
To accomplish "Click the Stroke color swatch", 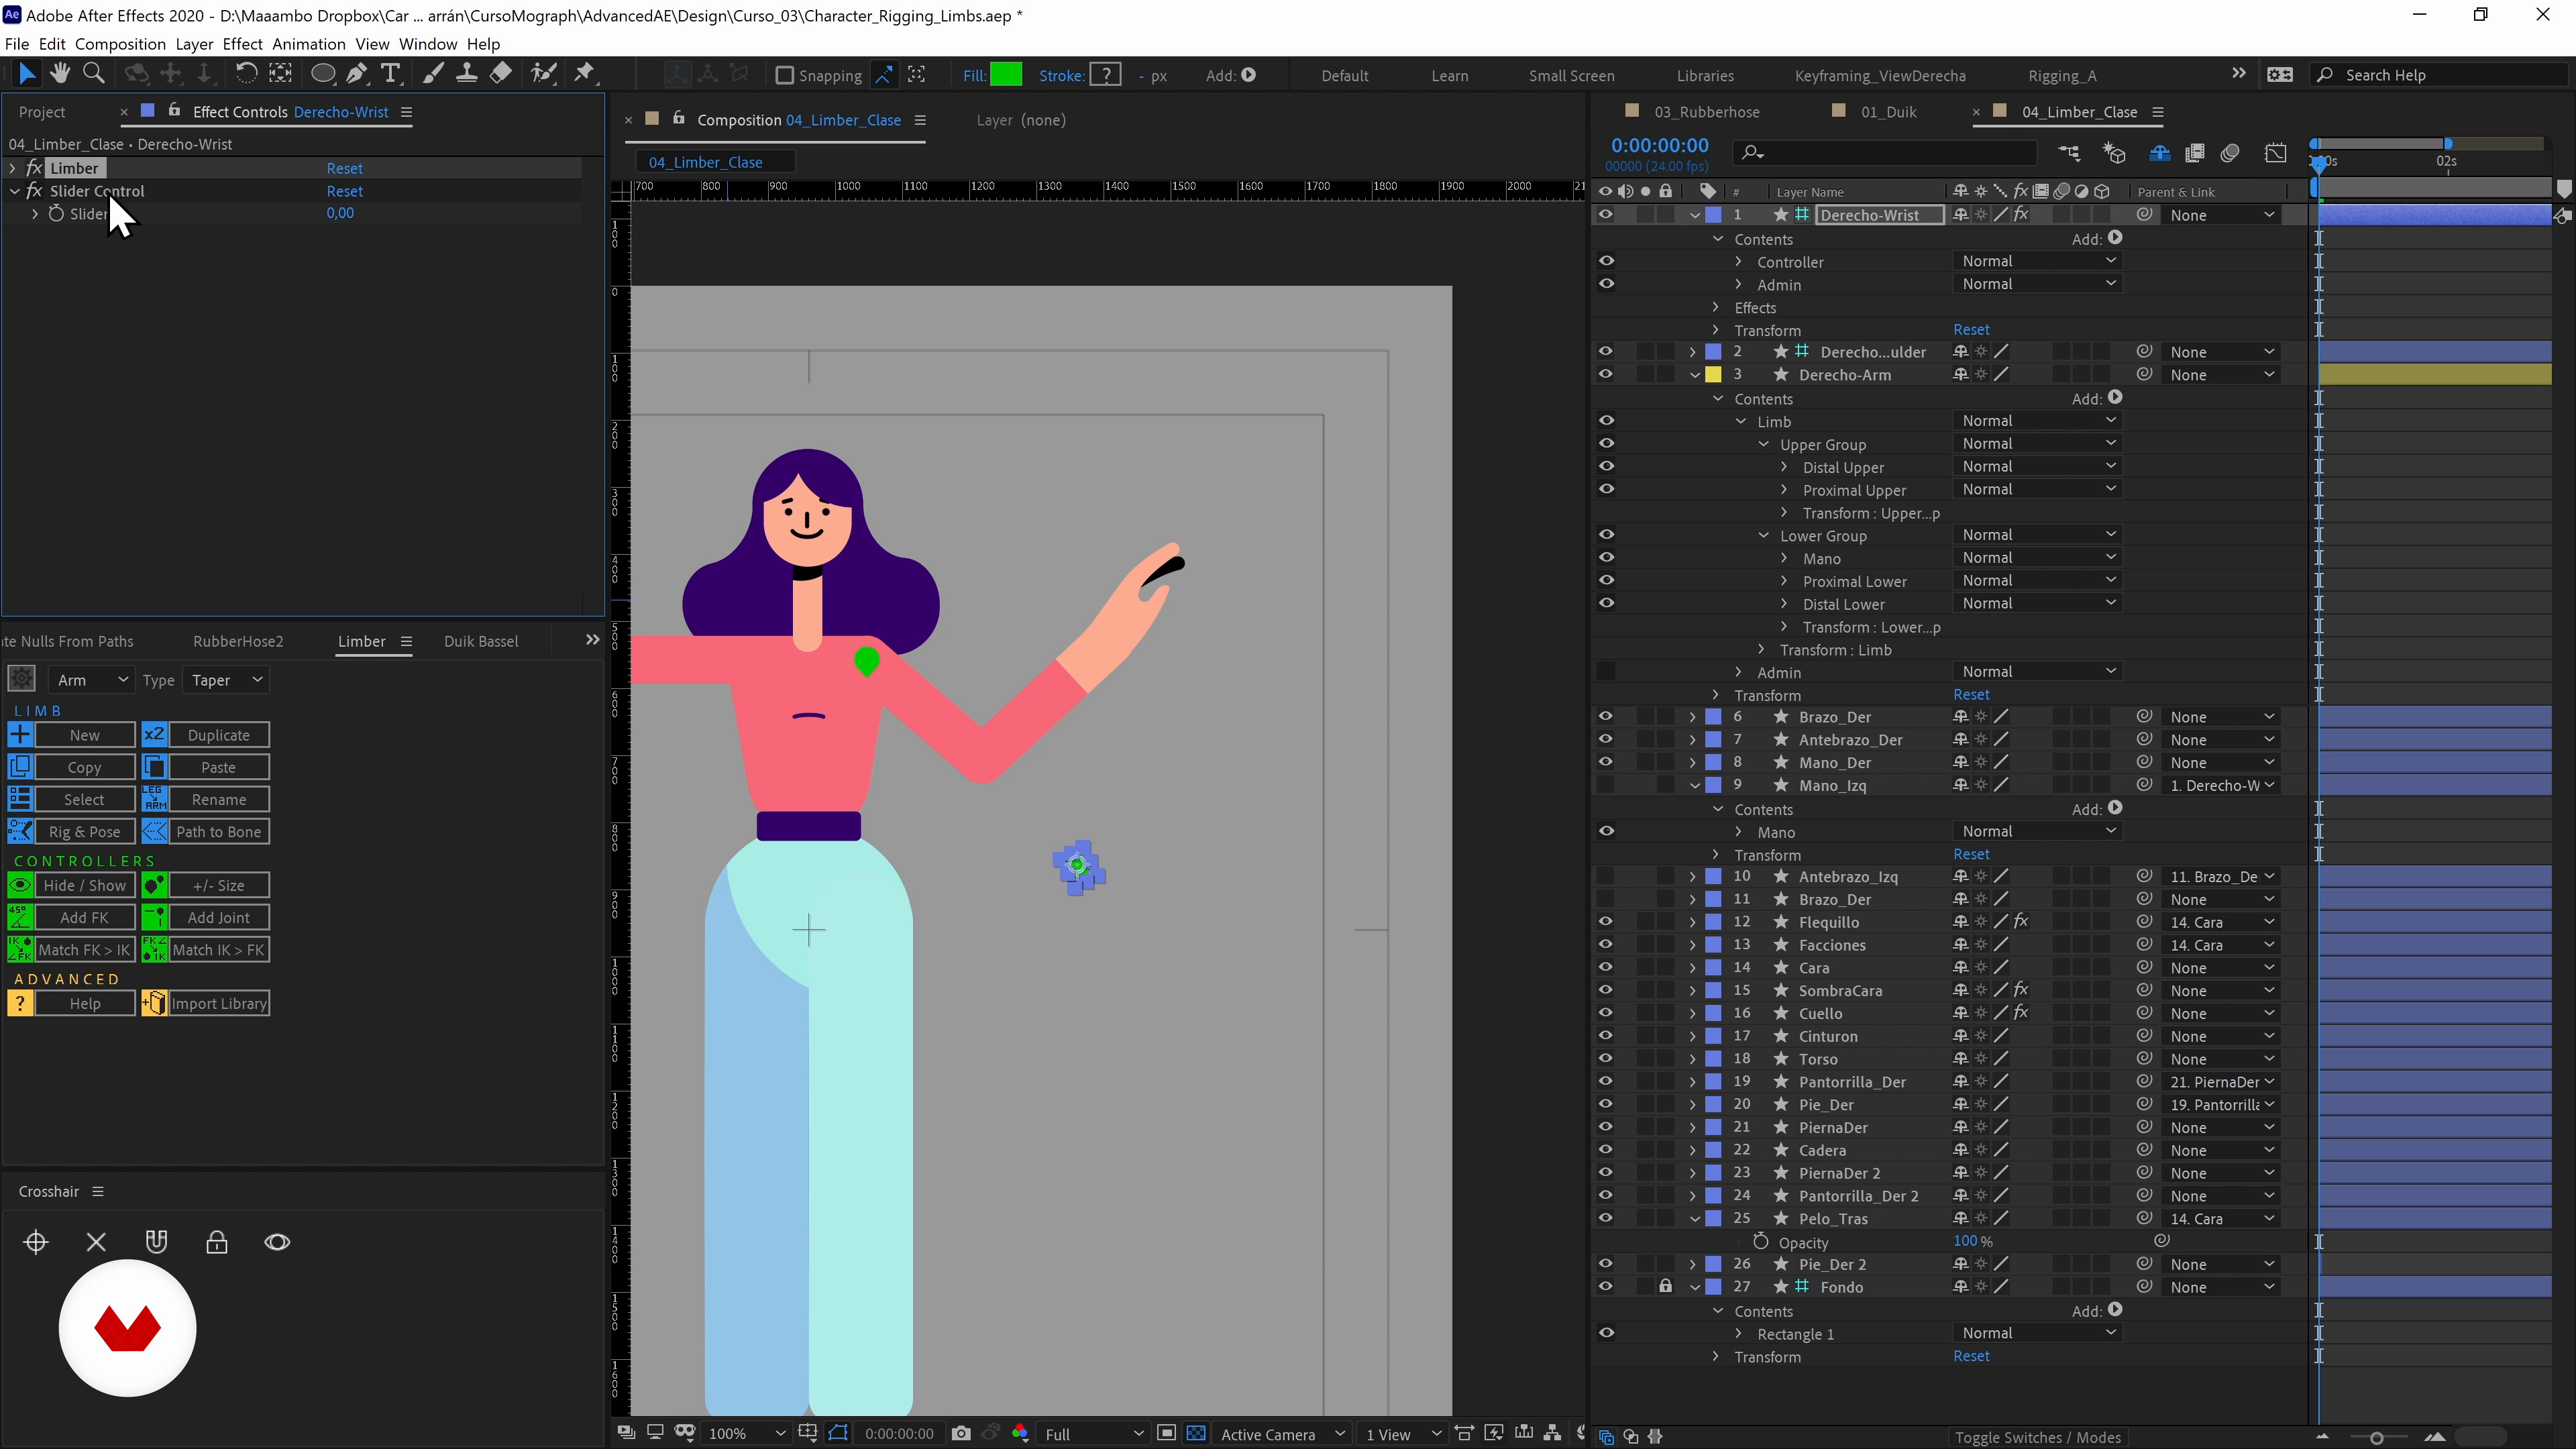I will pyautogui.click(x=1105, y=75).
